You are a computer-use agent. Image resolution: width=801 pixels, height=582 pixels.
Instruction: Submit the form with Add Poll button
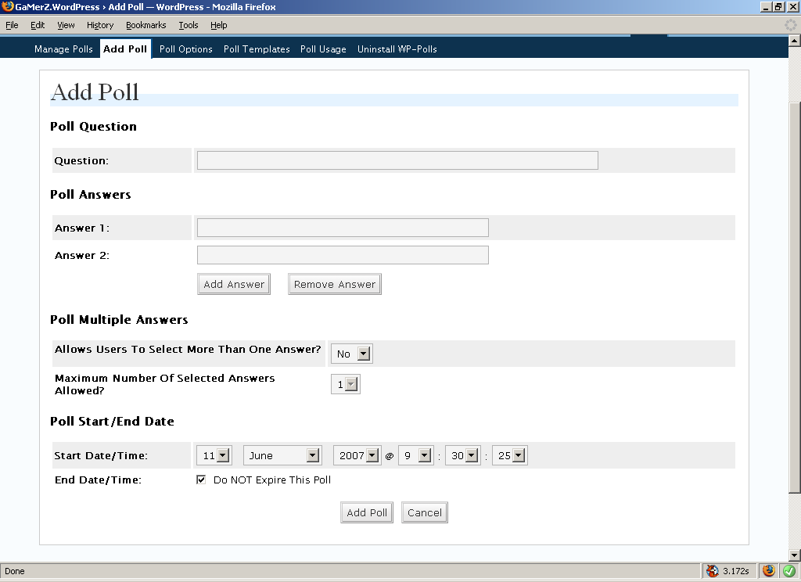tap(367, 512)
